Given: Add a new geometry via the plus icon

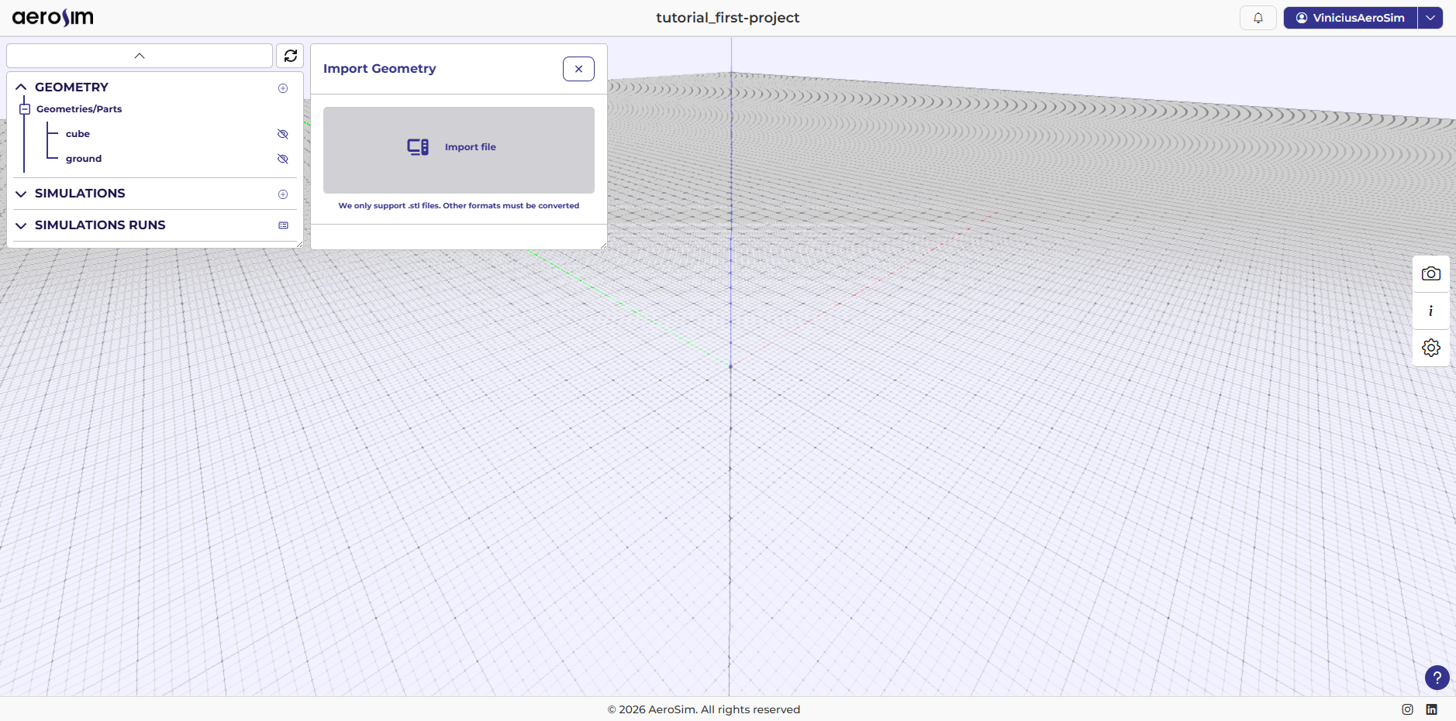Looking at the screenshot, I should [283, 88].
